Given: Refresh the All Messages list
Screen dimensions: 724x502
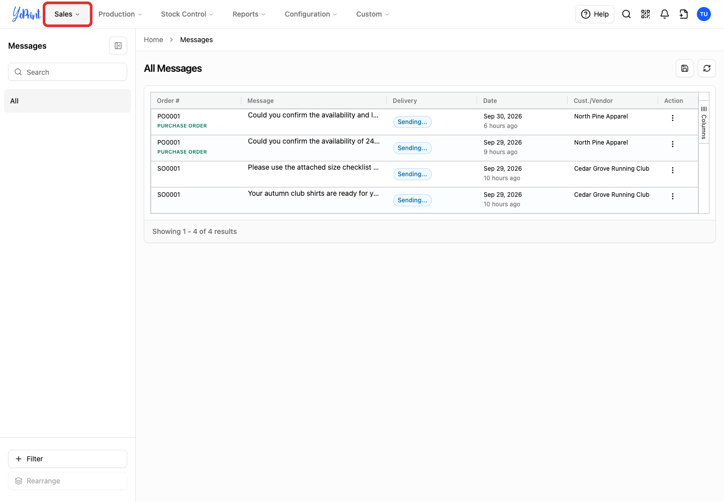Looking at the screenshot, I should [707, 68].
